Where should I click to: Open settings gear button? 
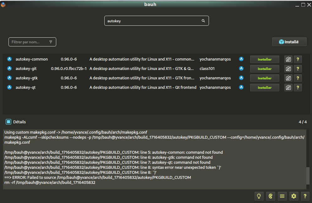coord(294,196)
